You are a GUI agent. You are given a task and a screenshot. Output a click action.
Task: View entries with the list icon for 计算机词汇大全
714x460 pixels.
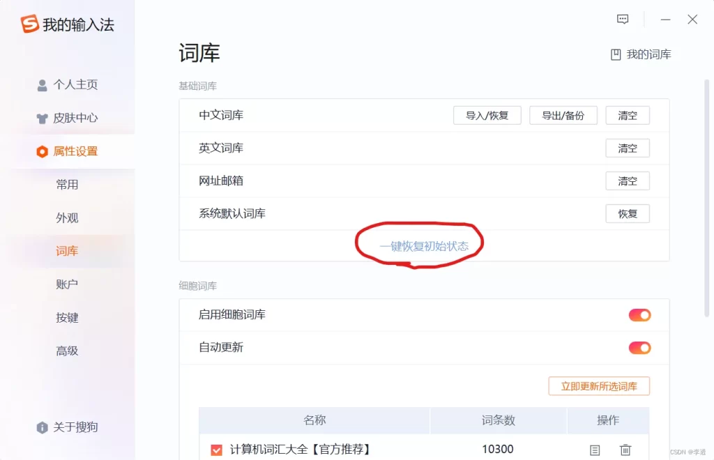coord(595,450)
